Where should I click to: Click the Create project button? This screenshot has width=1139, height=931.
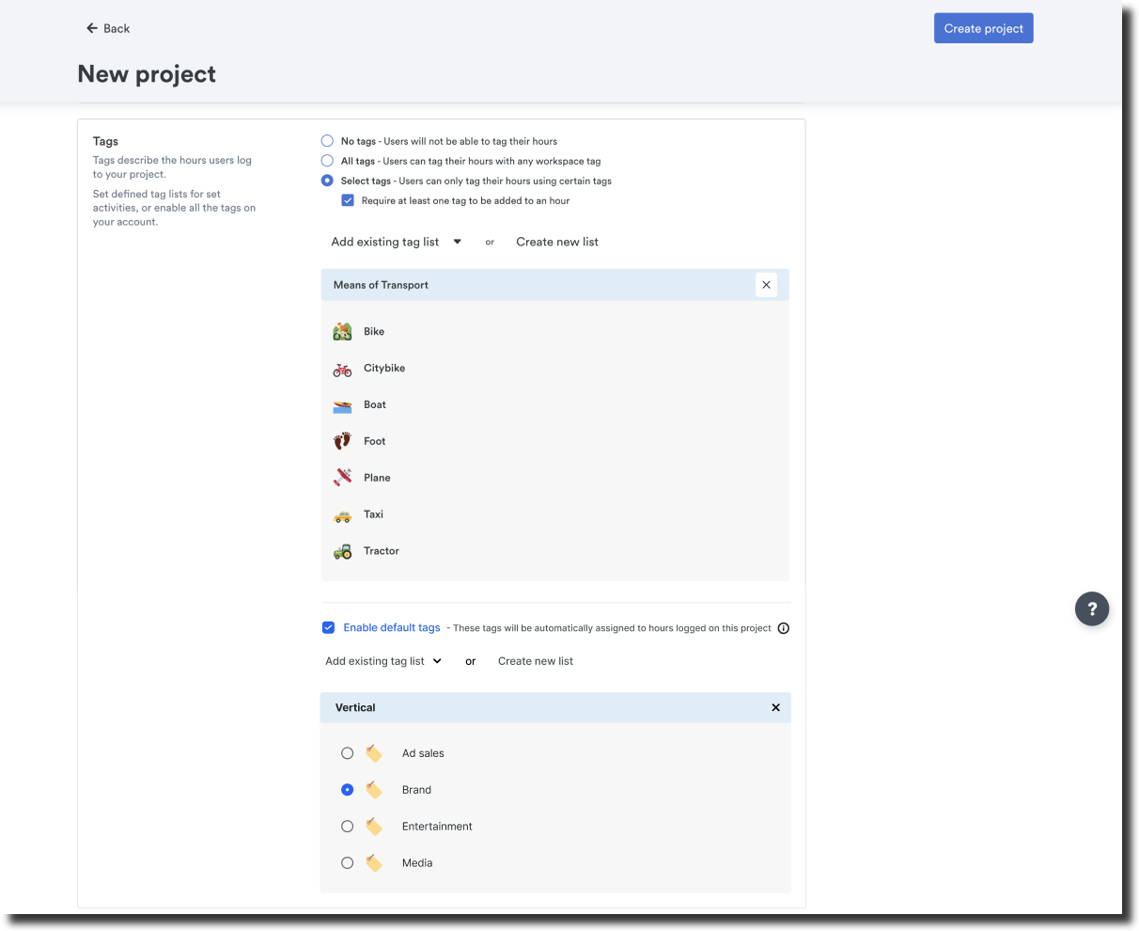983,27
